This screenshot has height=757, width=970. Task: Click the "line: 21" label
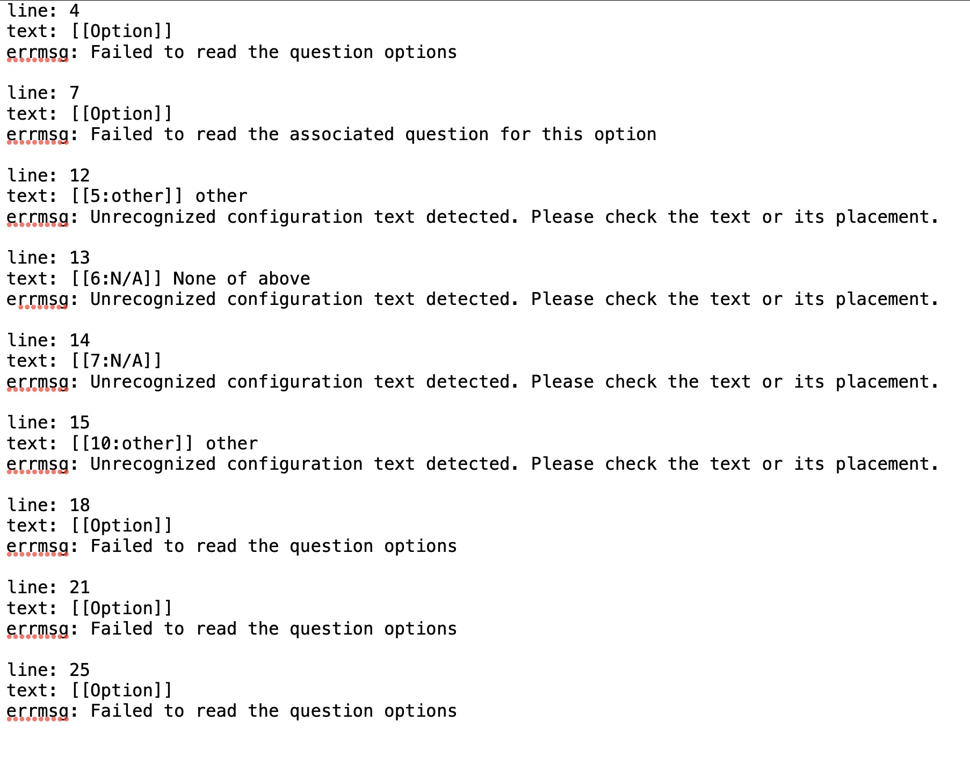click(x=48, y=587)
